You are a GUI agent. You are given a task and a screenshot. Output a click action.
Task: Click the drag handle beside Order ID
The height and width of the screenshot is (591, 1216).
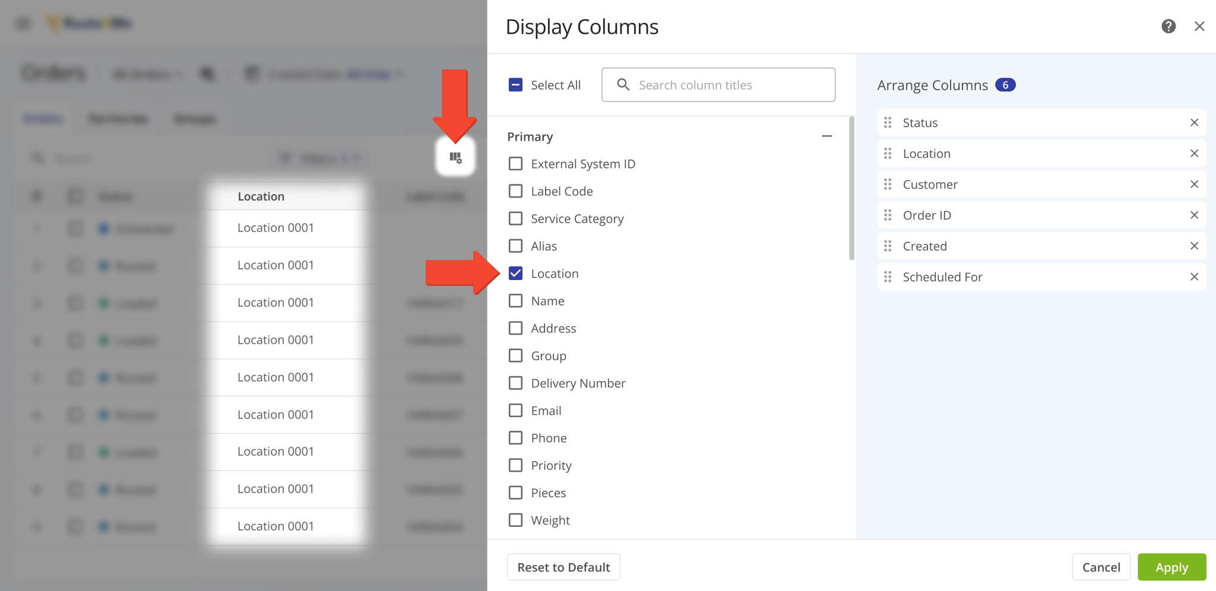tap(889, 215)
